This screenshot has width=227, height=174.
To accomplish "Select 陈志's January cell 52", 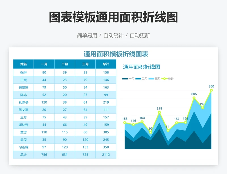I will pyautogui.click(x=44, y=95).
